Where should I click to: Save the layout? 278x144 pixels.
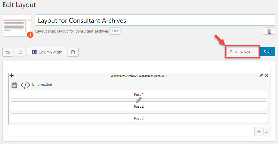click(268, 51)
